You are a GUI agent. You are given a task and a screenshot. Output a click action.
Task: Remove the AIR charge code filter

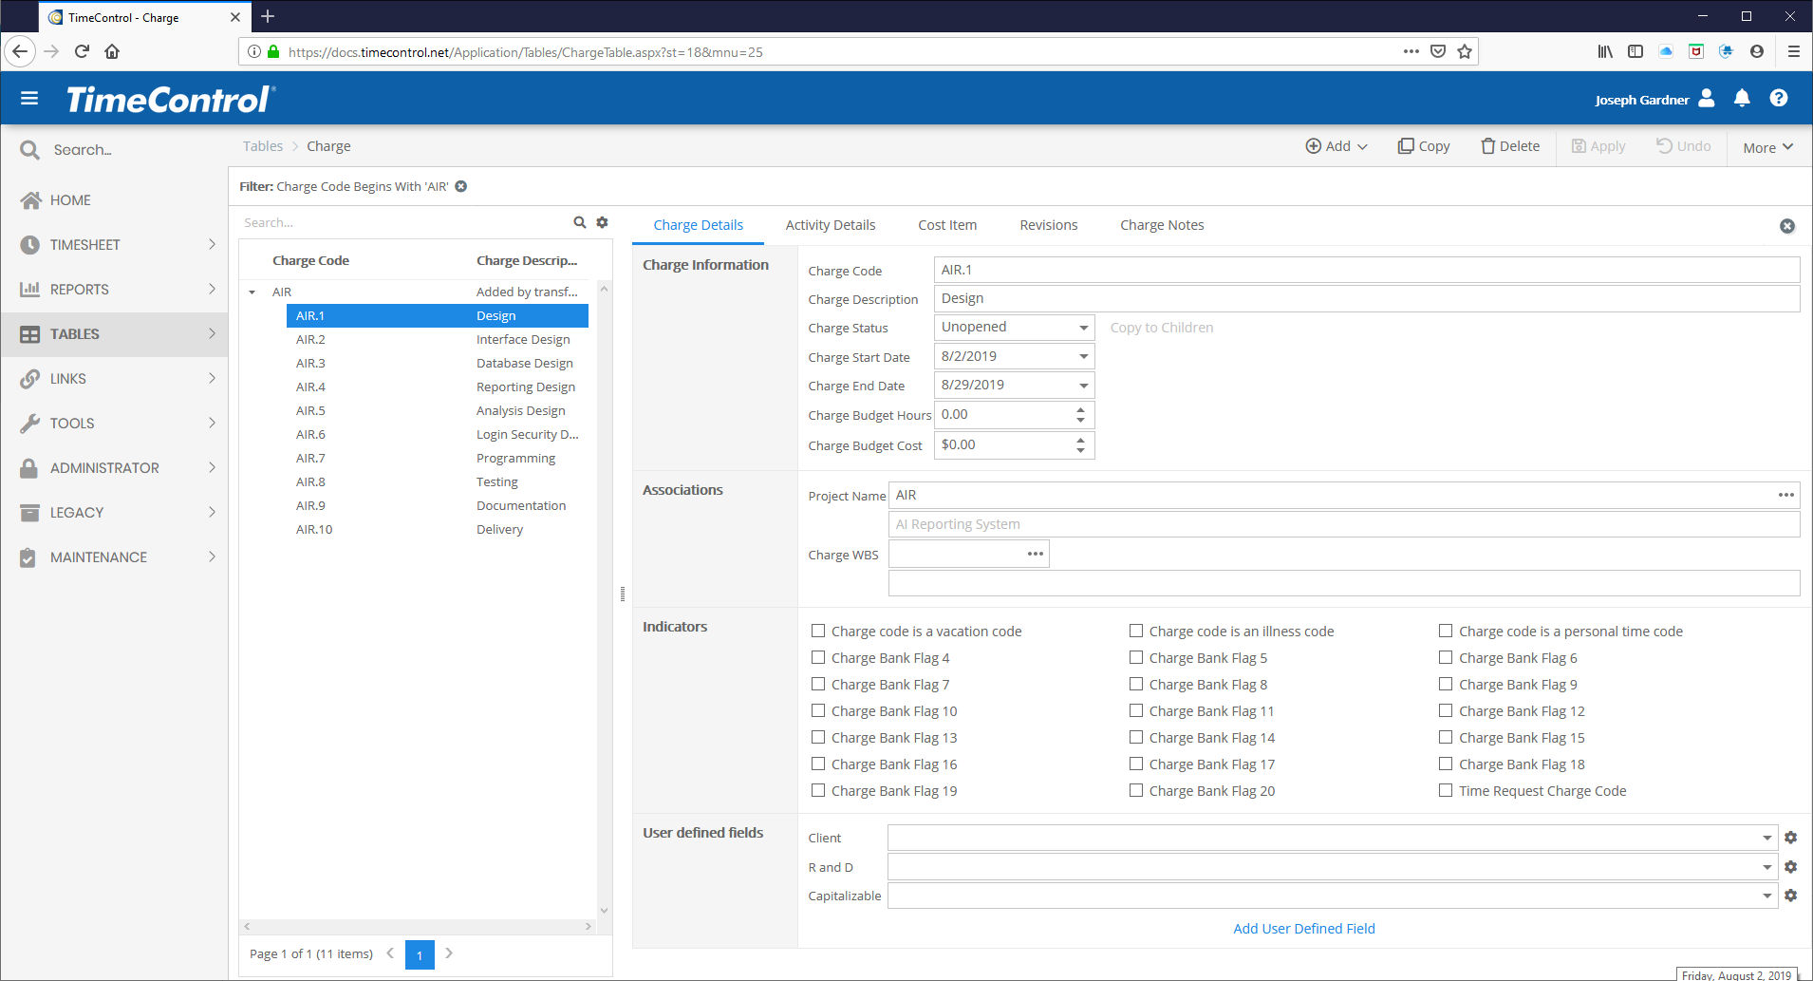click(461, 186)
